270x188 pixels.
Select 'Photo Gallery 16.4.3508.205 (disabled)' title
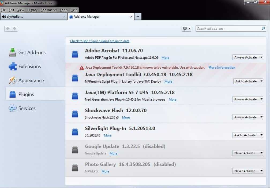point(130,164)
